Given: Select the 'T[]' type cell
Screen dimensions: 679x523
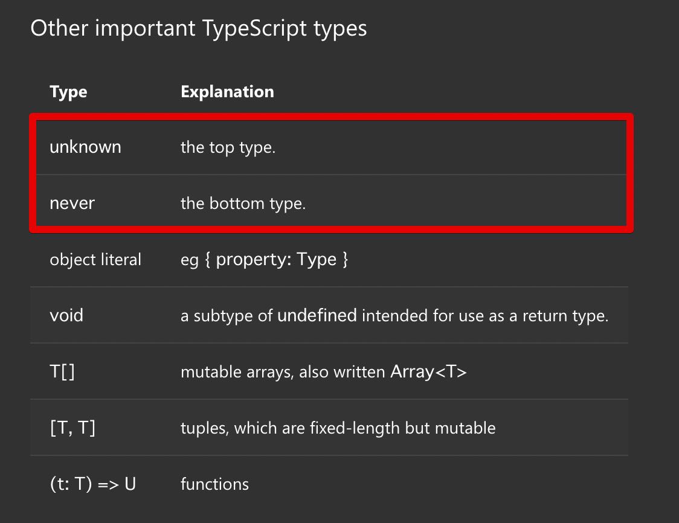Looking at the screenshot, I should click(62, 371).
